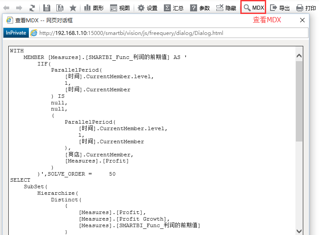Open the 设置 settings gear
The image size is (319, 235).
pyautogui.click(x=148, y=8)
